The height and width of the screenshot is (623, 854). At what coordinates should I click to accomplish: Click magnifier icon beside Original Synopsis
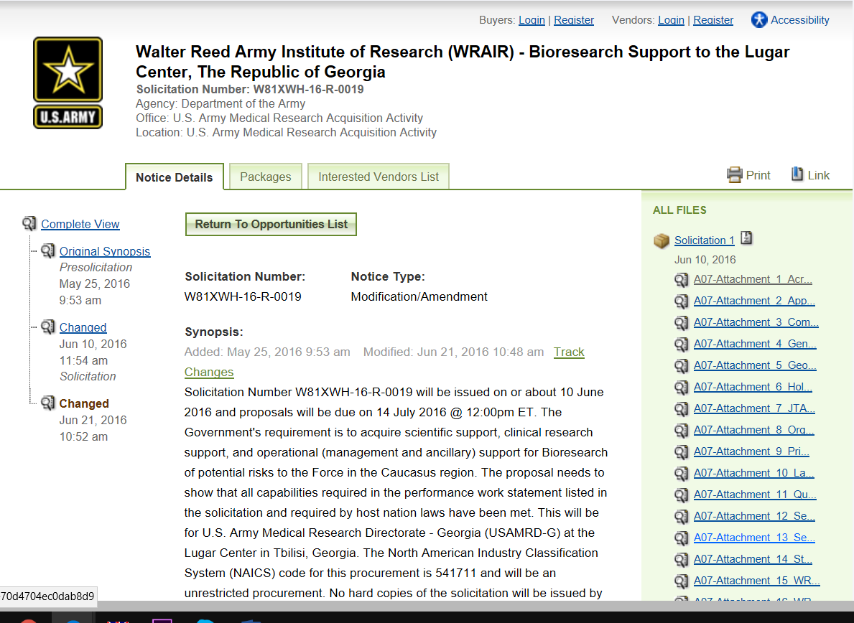click(48, 251)
